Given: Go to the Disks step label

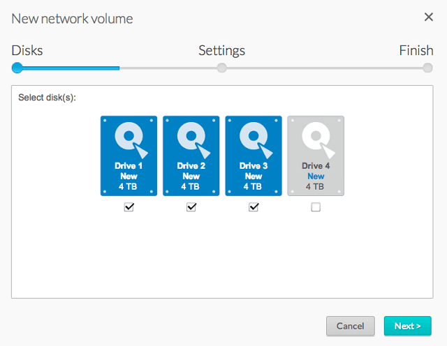Looking at the screenshot, I should pos(27,50).
